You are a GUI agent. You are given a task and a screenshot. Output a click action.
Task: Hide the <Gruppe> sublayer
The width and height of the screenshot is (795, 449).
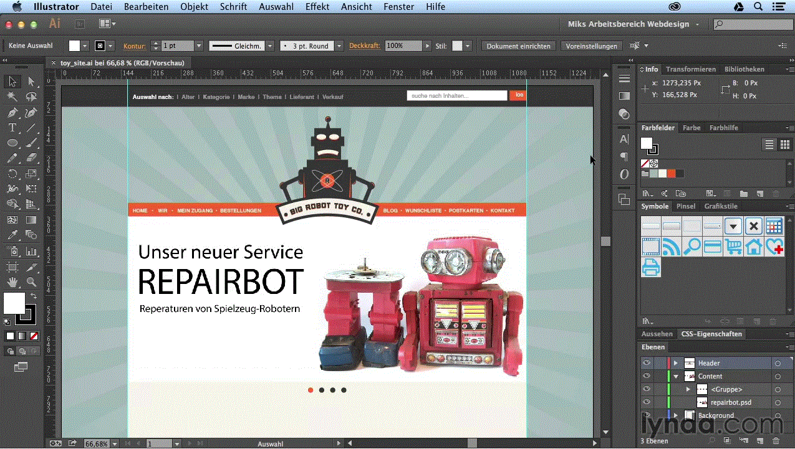click(647, 389)
